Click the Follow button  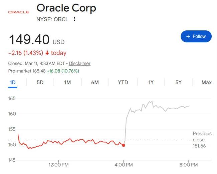coord(196,36)
